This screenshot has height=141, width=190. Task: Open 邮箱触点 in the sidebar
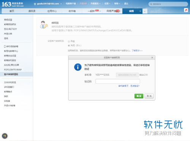click(8, 92)
